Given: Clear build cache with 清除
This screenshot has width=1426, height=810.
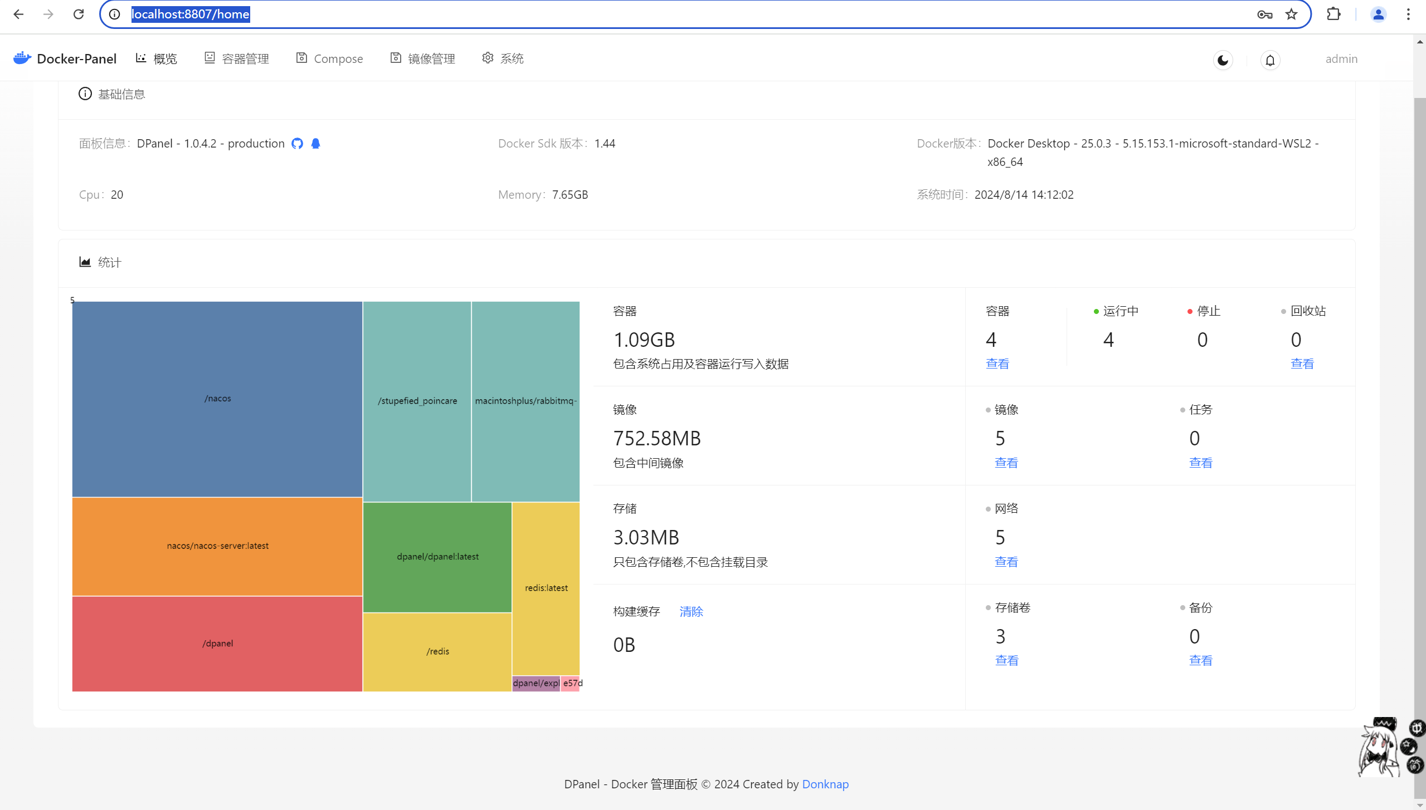Looking at the screenshot, I should (692, 612).
